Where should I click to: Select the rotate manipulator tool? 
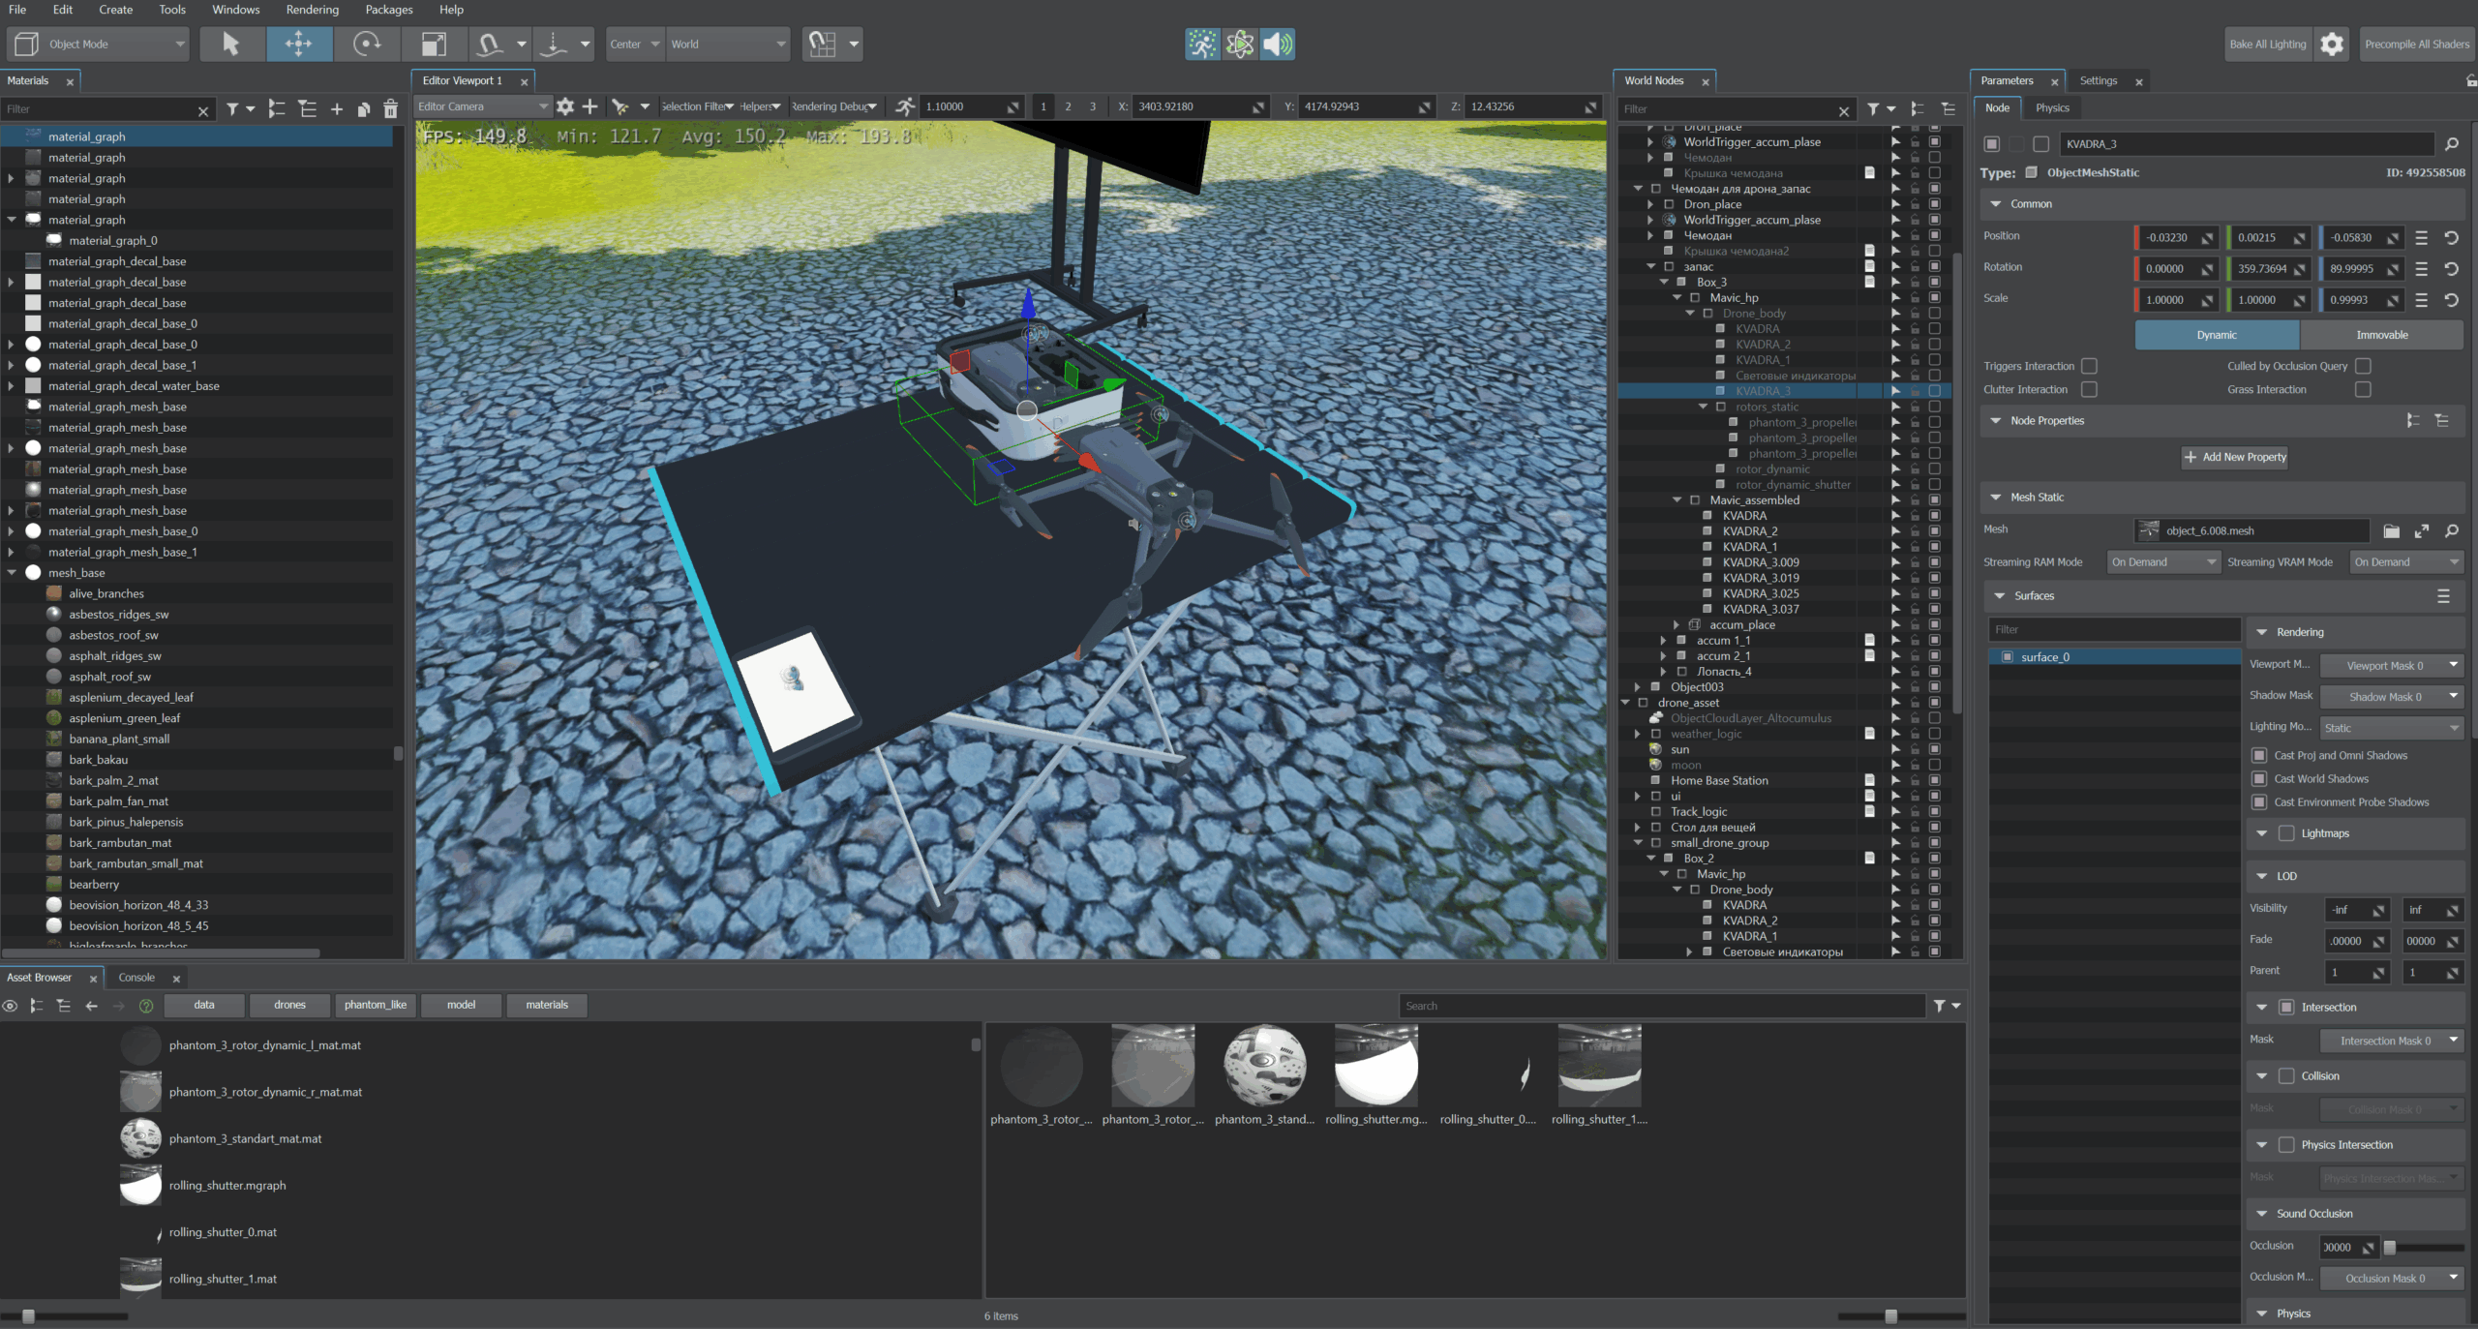click(367, 44)
